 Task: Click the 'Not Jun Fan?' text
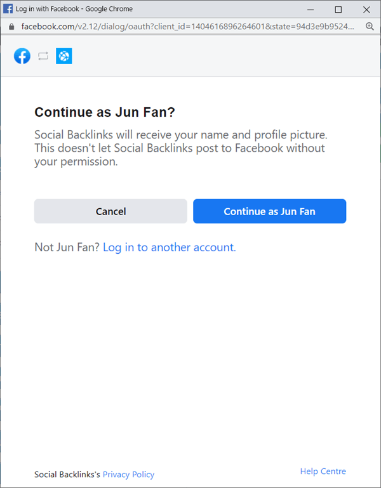pyautogui.click(x=67, y=247)
